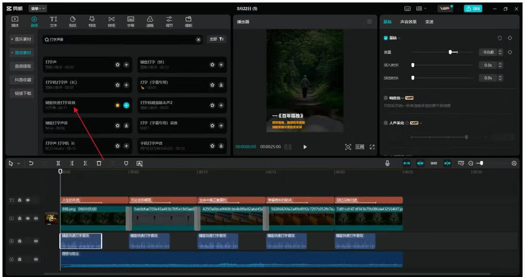This screenshot has height=277, width=525.
Task: Add 键盘快速打字音效 with the teal plus icon
Action: [126, 105]
